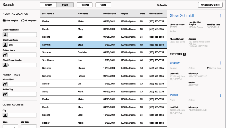Screen dimensions: 226x128
Task: Click person icon beside Client Last Name
Action: (5, 45)
